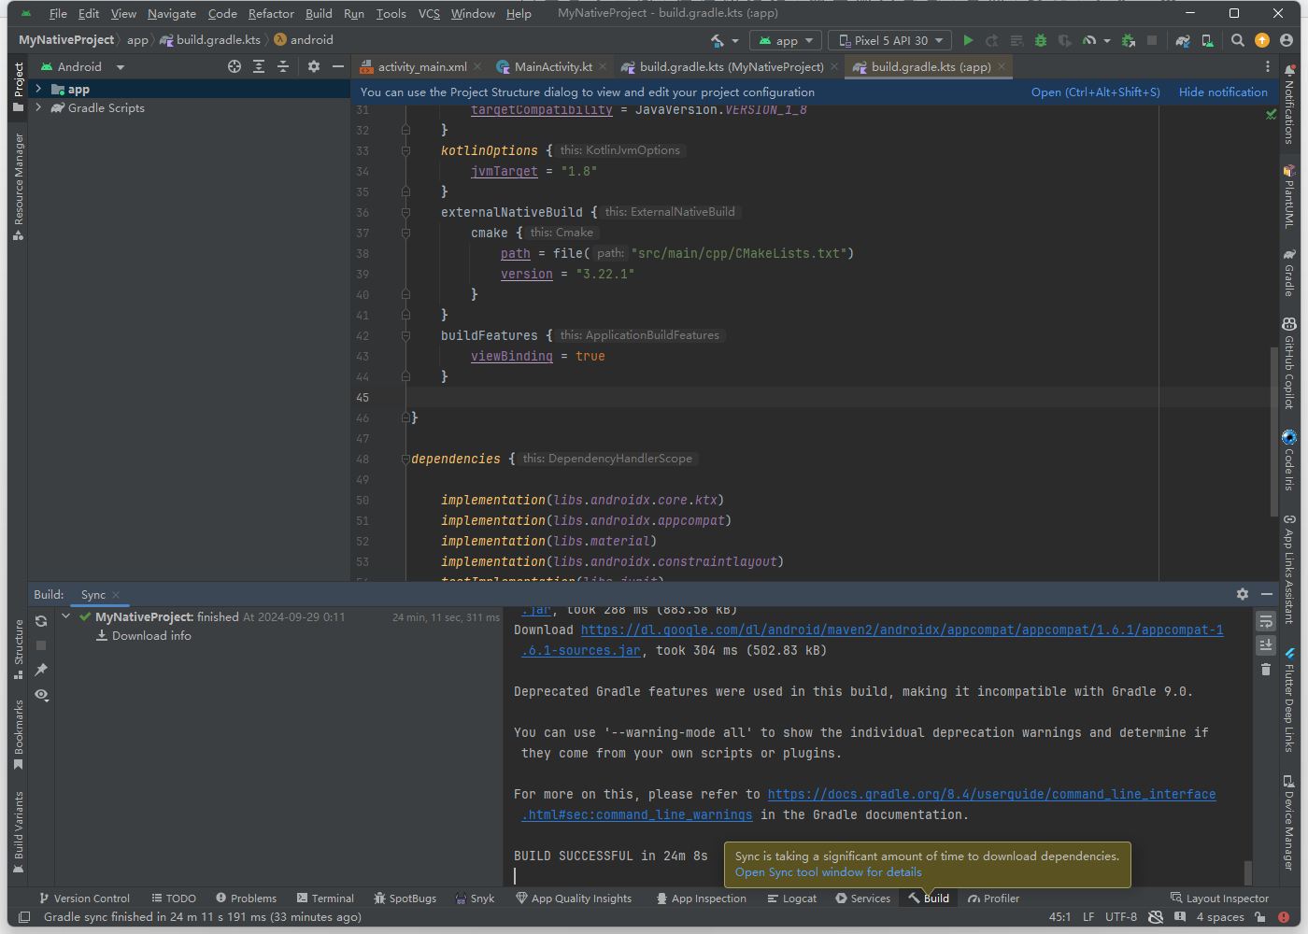Clear build output with trash icon
Image resolution: width=1308 pixels, height=934 pixels.
click(x=1266, y=669)
